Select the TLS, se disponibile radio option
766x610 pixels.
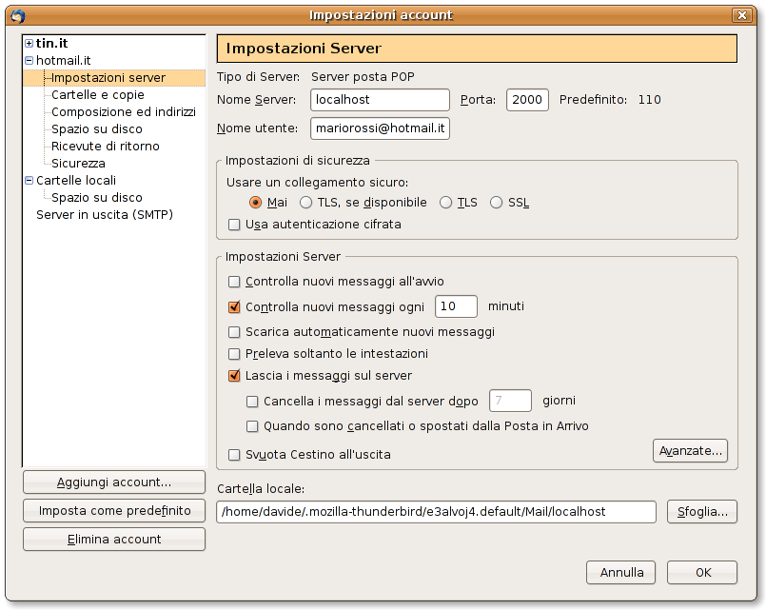pos(306,203)
